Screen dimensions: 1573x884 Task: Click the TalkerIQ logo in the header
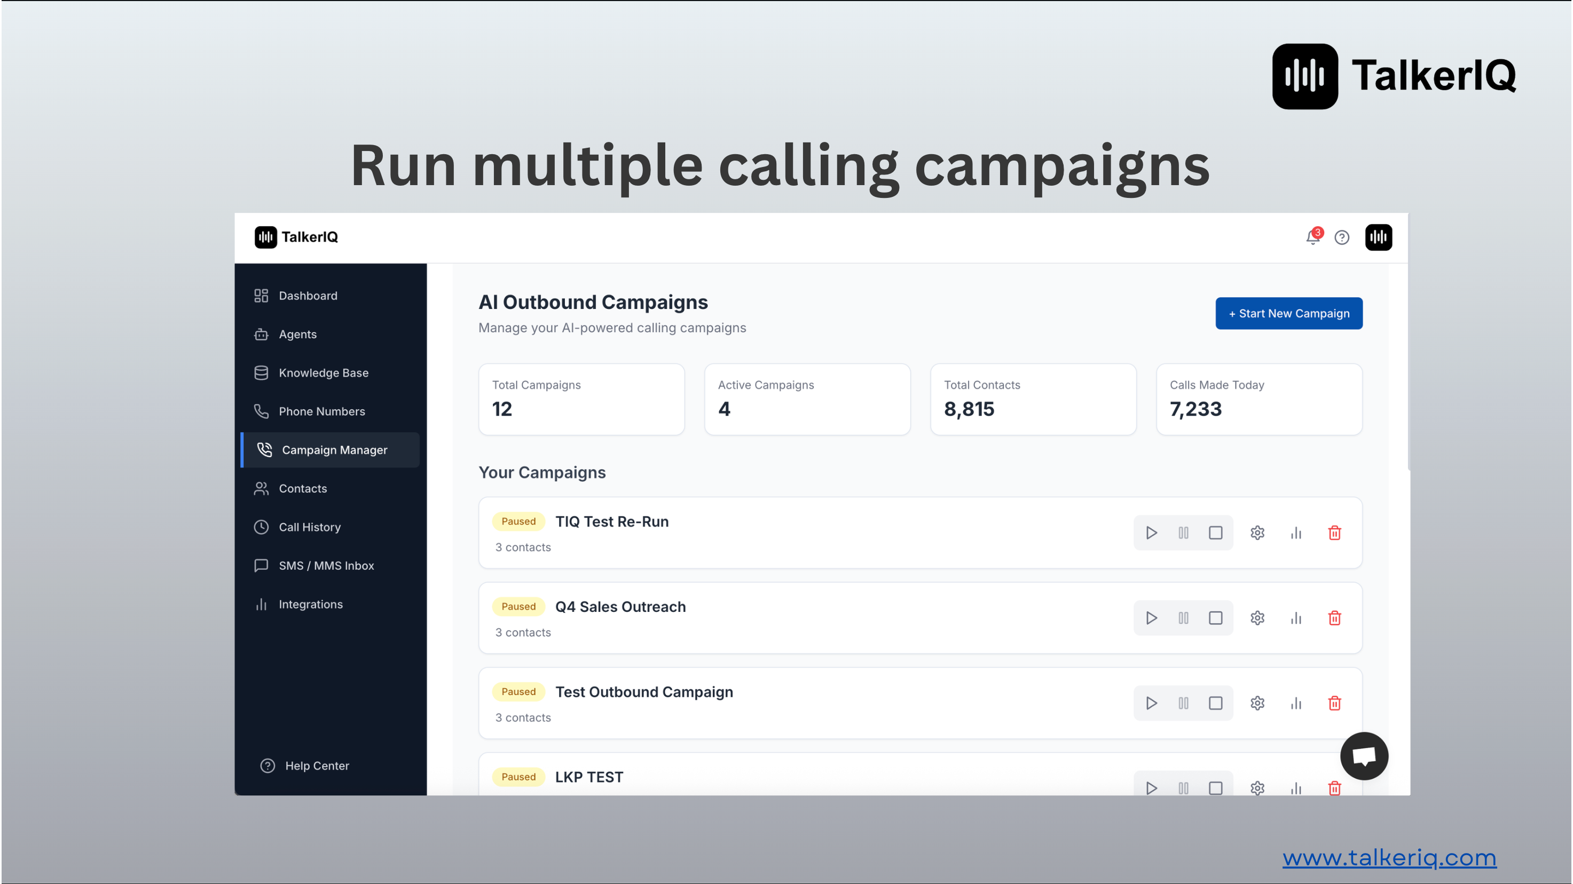(x=296, y=237)
